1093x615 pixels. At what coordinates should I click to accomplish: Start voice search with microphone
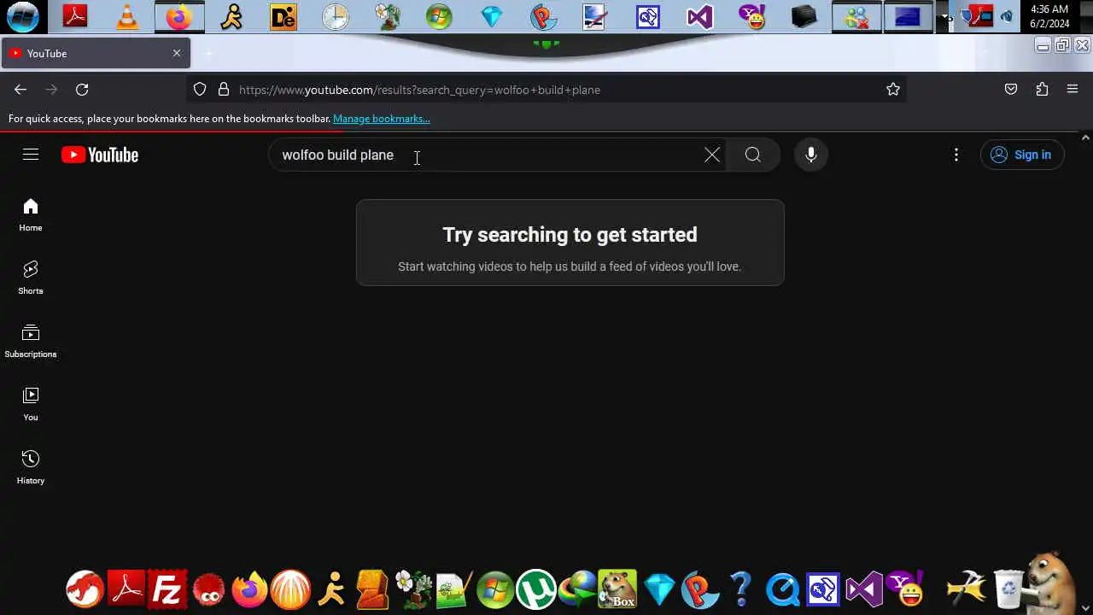[811, 155]
